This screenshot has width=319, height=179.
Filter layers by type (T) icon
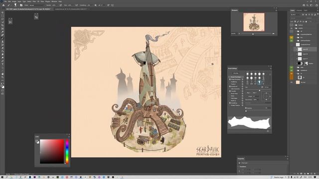pos(309,14)
